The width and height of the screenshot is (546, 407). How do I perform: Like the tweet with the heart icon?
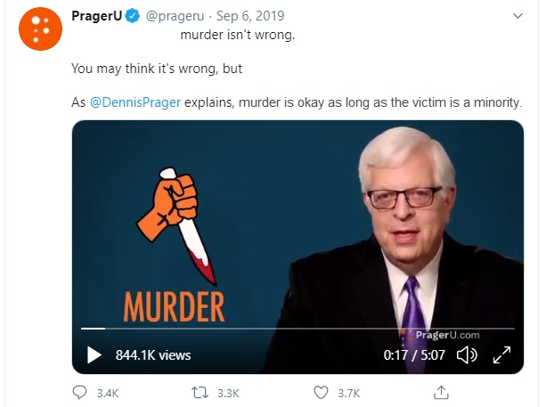point(322,392)
